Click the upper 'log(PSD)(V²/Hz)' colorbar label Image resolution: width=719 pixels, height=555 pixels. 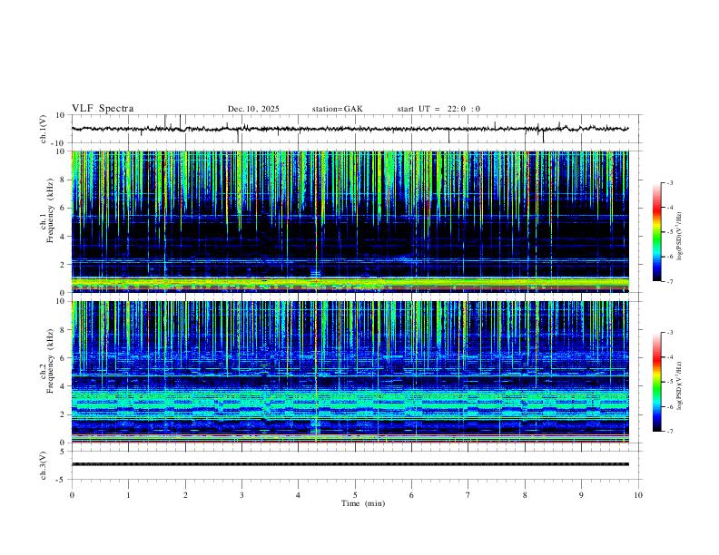(679, 237)
